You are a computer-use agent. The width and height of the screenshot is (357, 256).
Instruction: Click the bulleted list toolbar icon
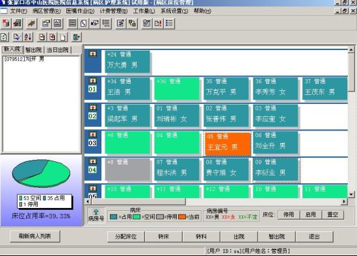tap(169, 23)
